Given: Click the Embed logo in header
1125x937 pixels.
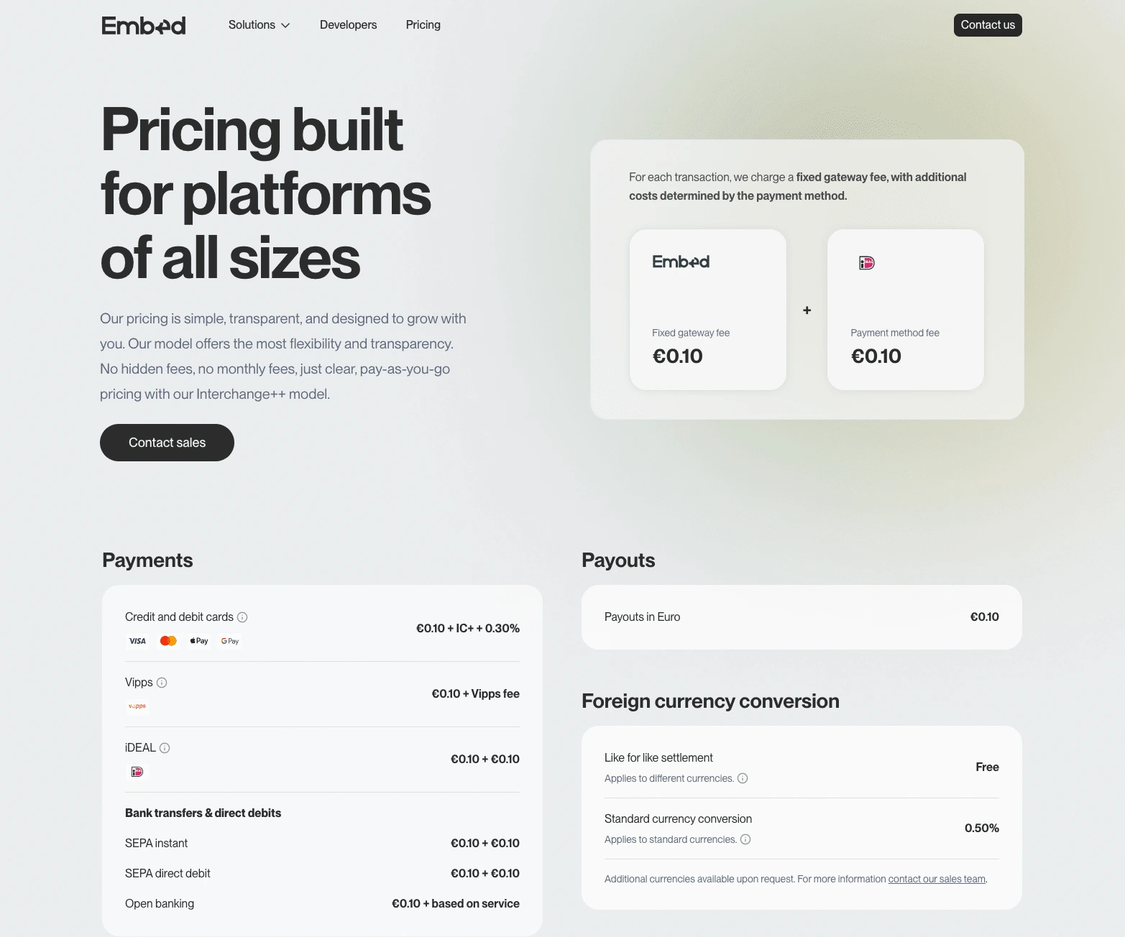Looking at the screenshot, I should [144, 25].
